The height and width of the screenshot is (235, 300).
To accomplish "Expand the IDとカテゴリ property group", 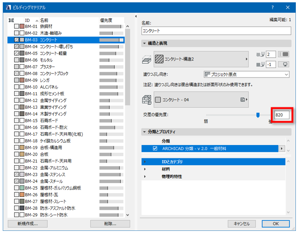I will click(145, 162).
